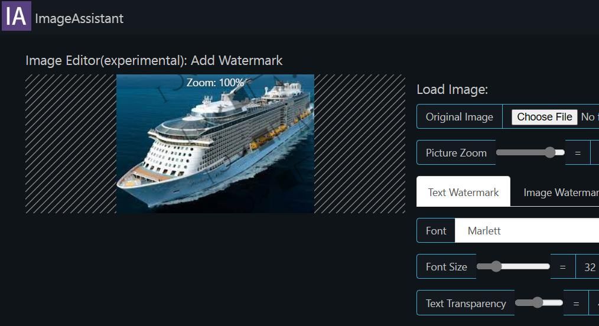Click the Image Editor Add Watermark heading
The height and width of the screenshot is (326, 599).
(154, 60)
